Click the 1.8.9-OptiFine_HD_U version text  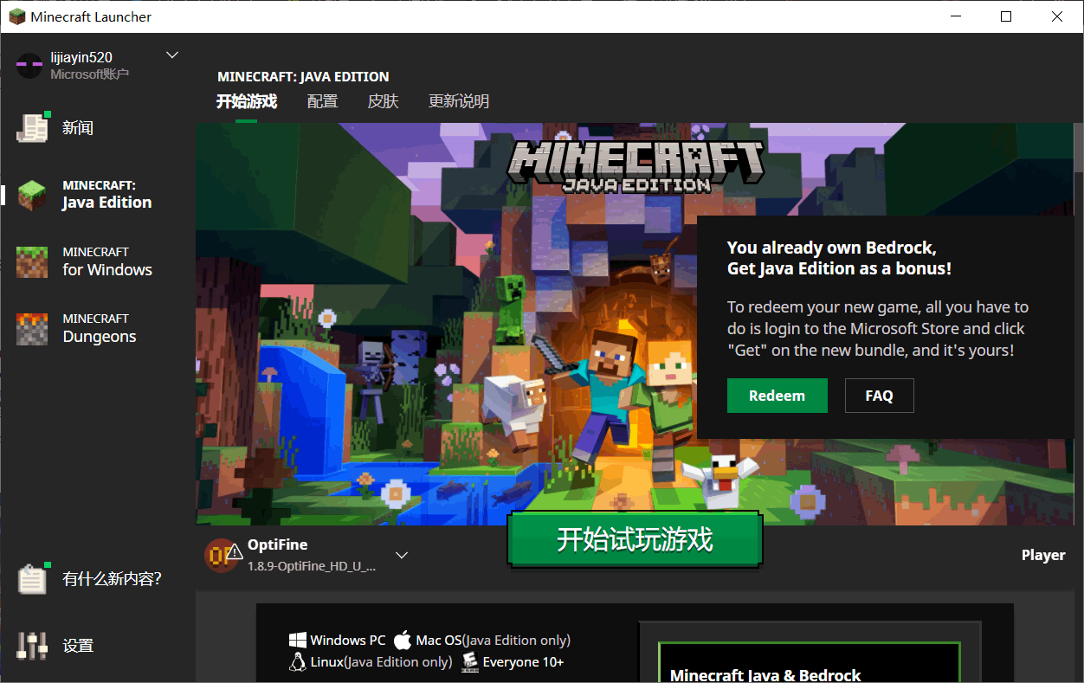[312, 566]
